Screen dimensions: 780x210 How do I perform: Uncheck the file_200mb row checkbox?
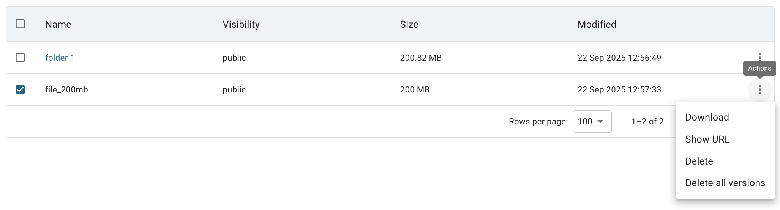pyautogui.click(x=20, y=89)
